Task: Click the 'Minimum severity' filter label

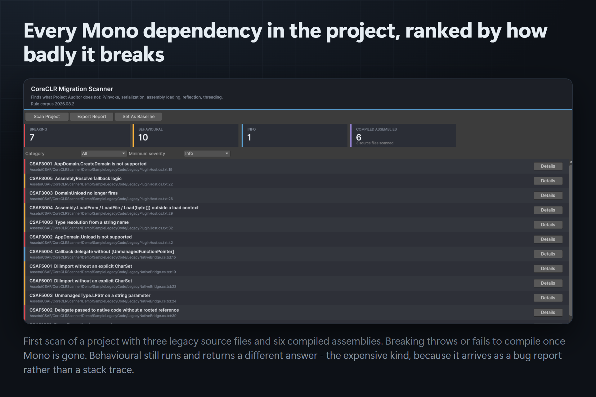Action: tap(147, 154)
